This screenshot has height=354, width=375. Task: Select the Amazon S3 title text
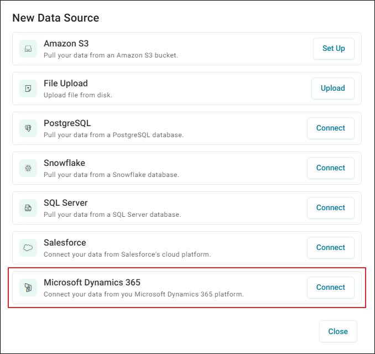(x=66, y=44)
